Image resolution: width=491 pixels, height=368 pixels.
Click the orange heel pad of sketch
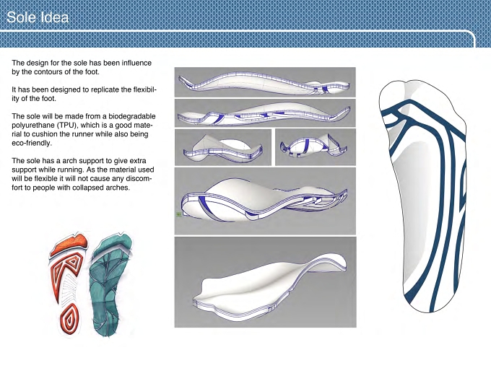[69, 319]
